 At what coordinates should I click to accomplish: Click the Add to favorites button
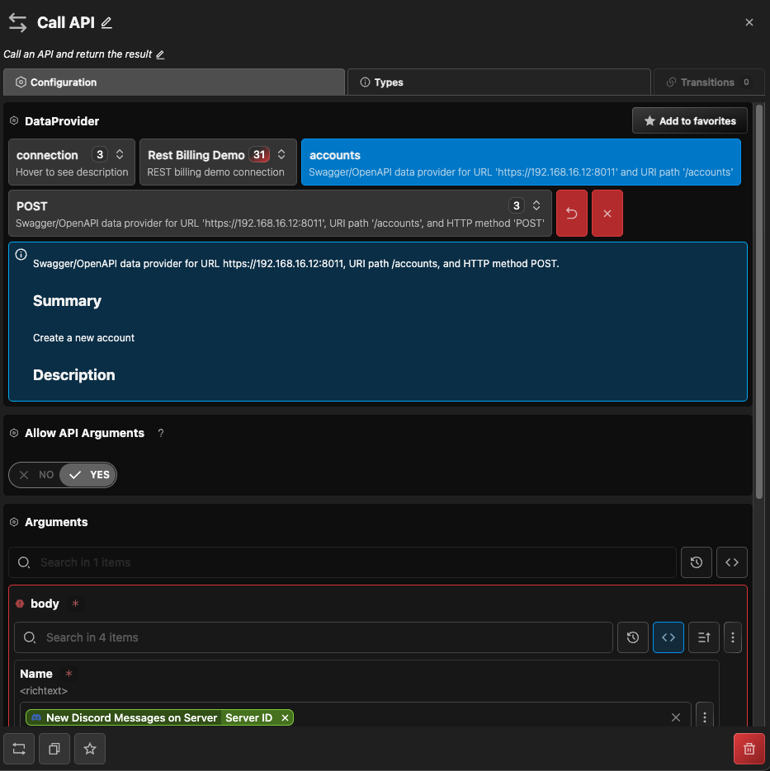[x=689, y=121]
